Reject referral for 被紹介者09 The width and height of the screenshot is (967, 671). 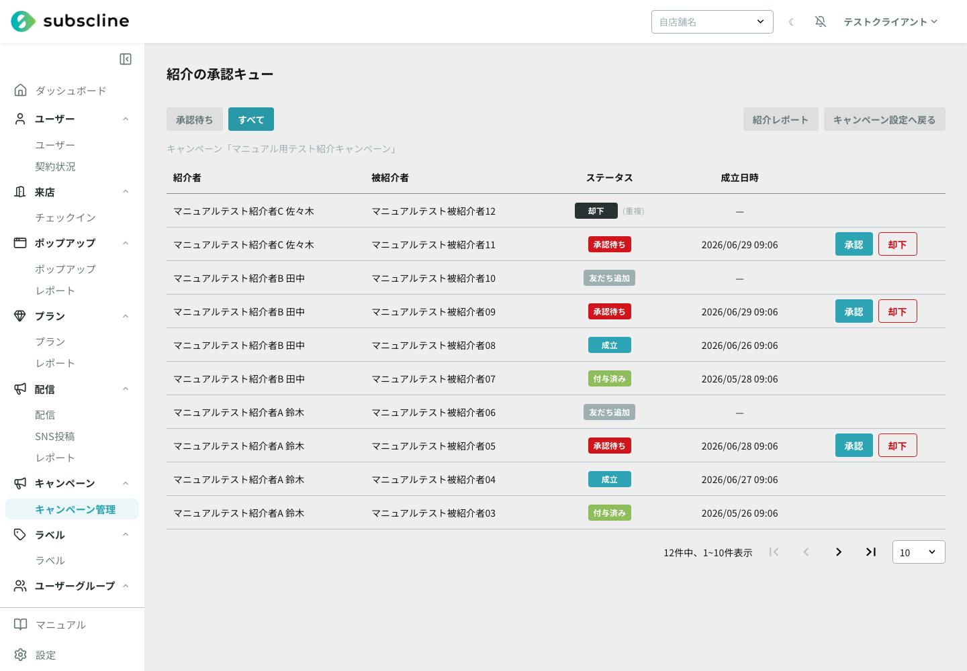[898, 311]
